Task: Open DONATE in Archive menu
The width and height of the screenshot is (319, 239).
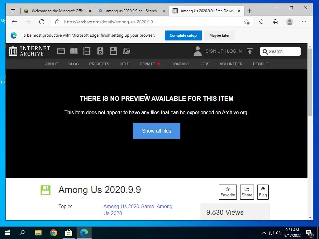Action: pyautogui.click(x=150, y=64)
